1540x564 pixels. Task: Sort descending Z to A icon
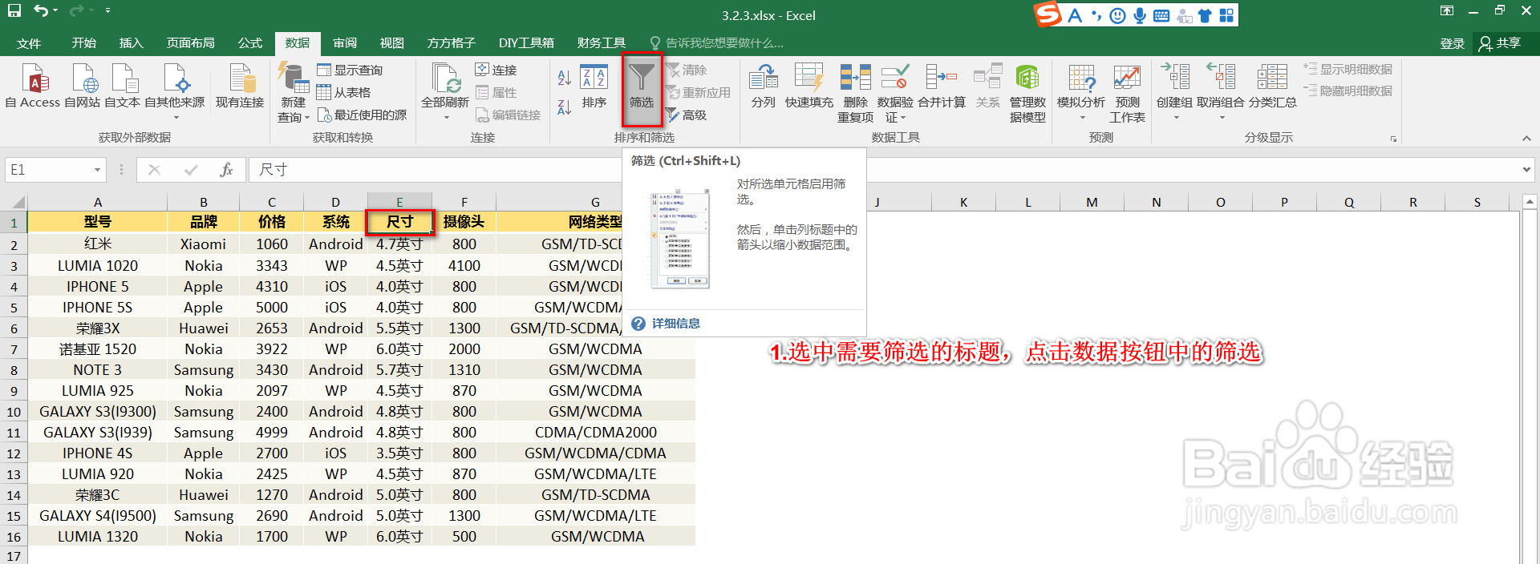click(565, 107)
